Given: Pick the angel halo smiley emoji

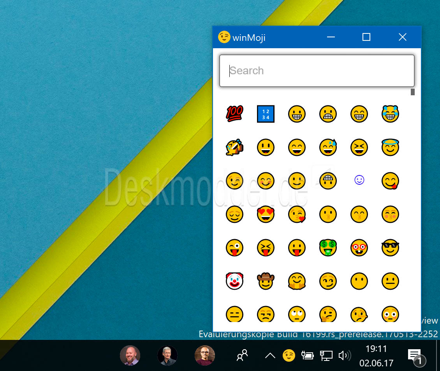Looking at the screenshot, I should click(390, 147).
